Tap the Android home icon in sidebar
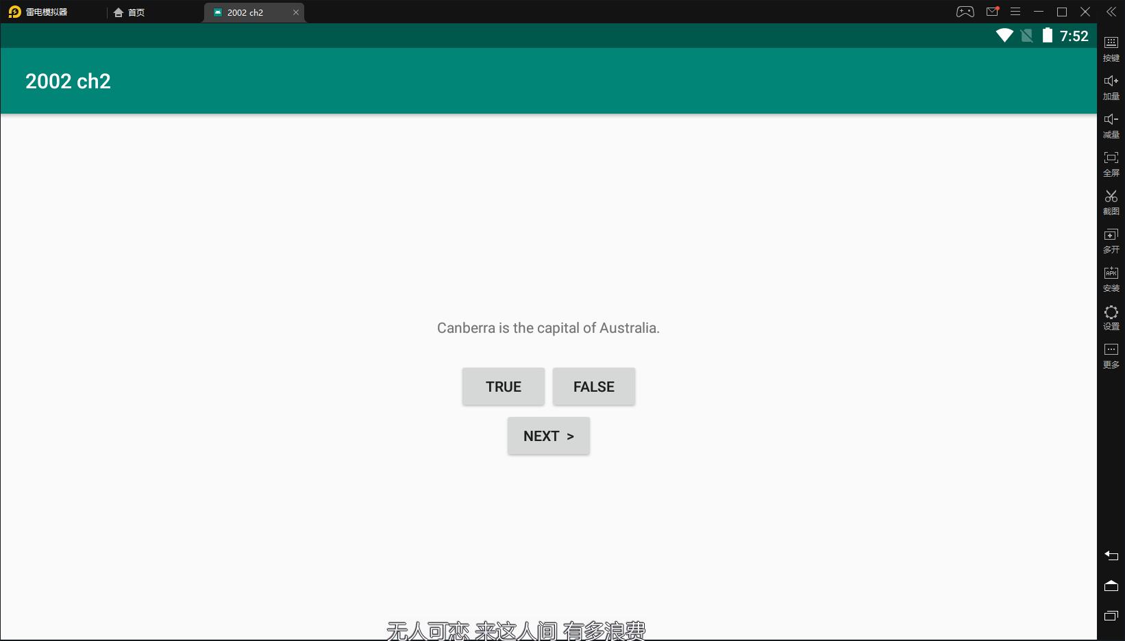The width and height of the screenshot is (1125, 641). [1111, 586]
